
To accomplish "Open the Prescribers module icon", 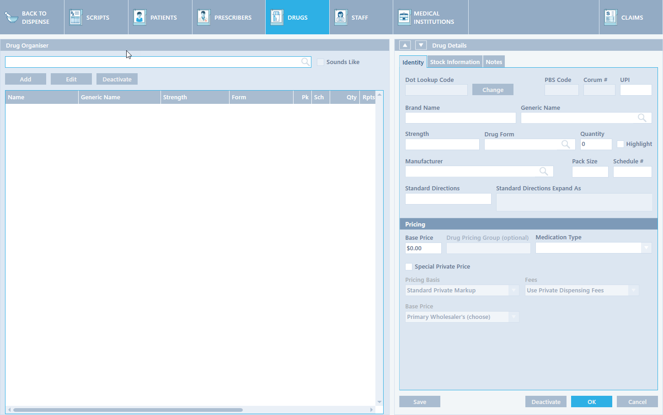I will point(203,17).
